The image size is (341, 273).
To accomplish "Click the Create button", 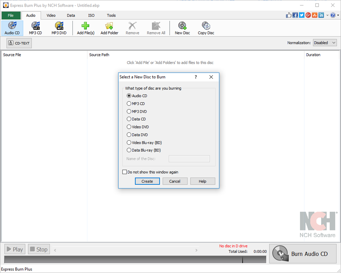I will 147,181.
